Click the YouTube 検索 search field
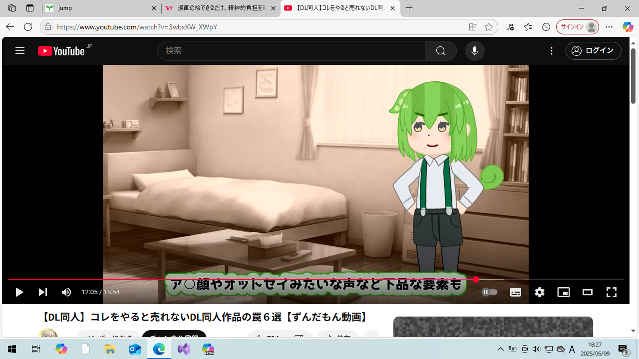Image resolution: width=639 pixels, height=359 pixels. point(291,51)
